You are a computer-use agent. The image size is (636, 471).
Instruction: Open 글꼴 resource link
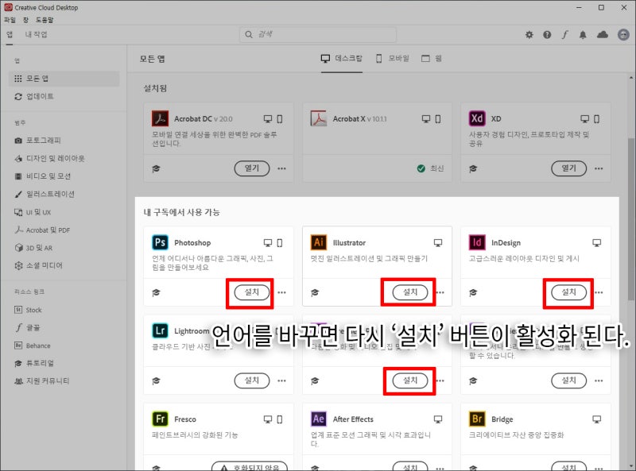(x=27, y=327)
